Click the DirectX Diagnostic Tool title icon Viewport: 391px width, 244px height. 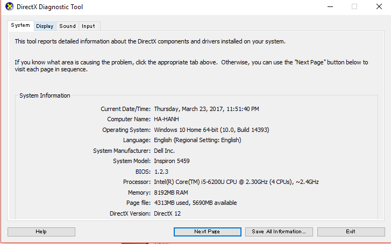10,6
